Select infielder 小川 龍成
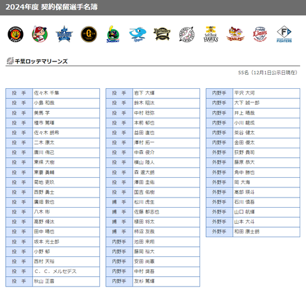306x289 pixels. (x=245, y=123)
